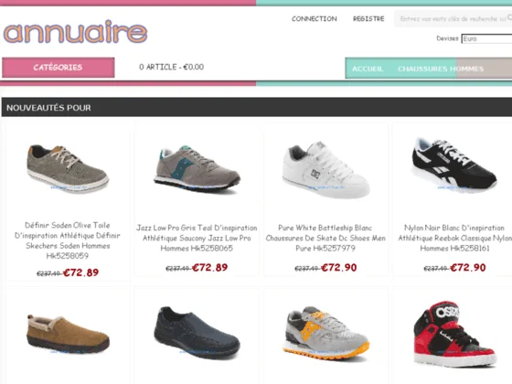Open the Registre link
The image size is (512, 384).
click(x=368, y=19)
